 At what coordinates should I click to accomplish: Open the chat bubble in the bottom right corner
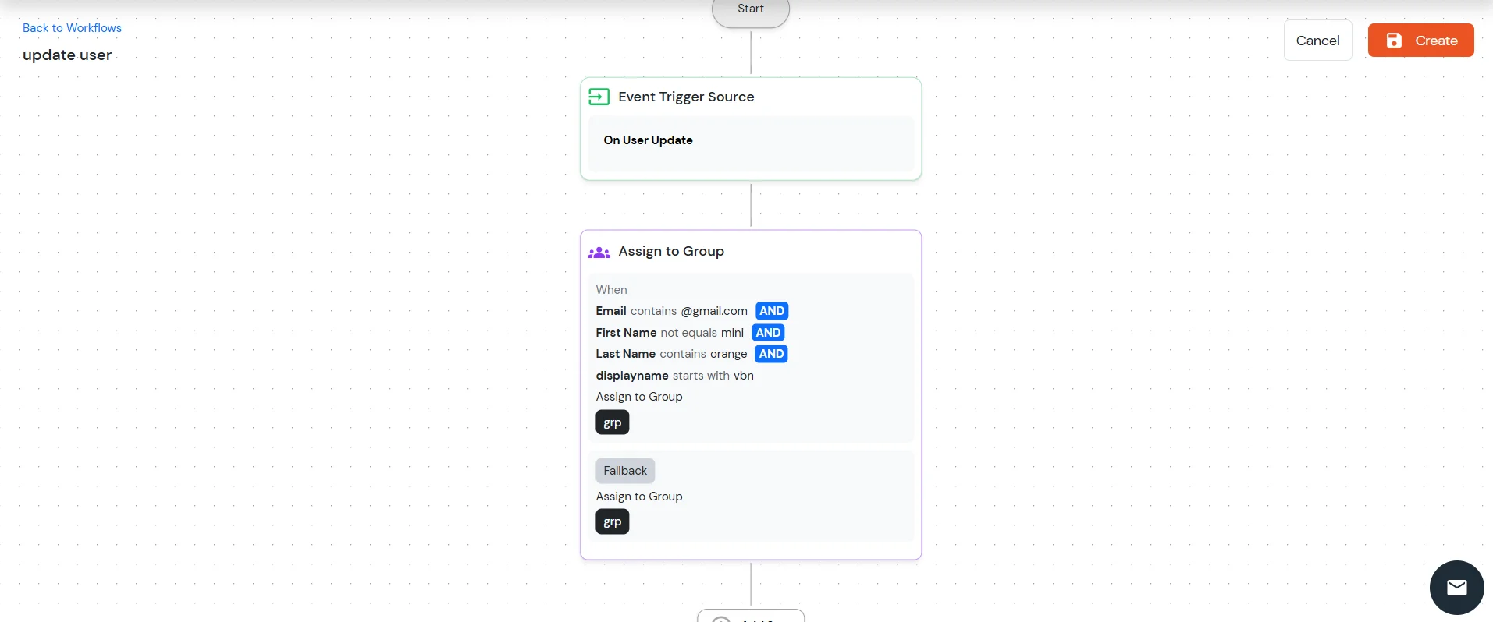[x=1456, y=587]
